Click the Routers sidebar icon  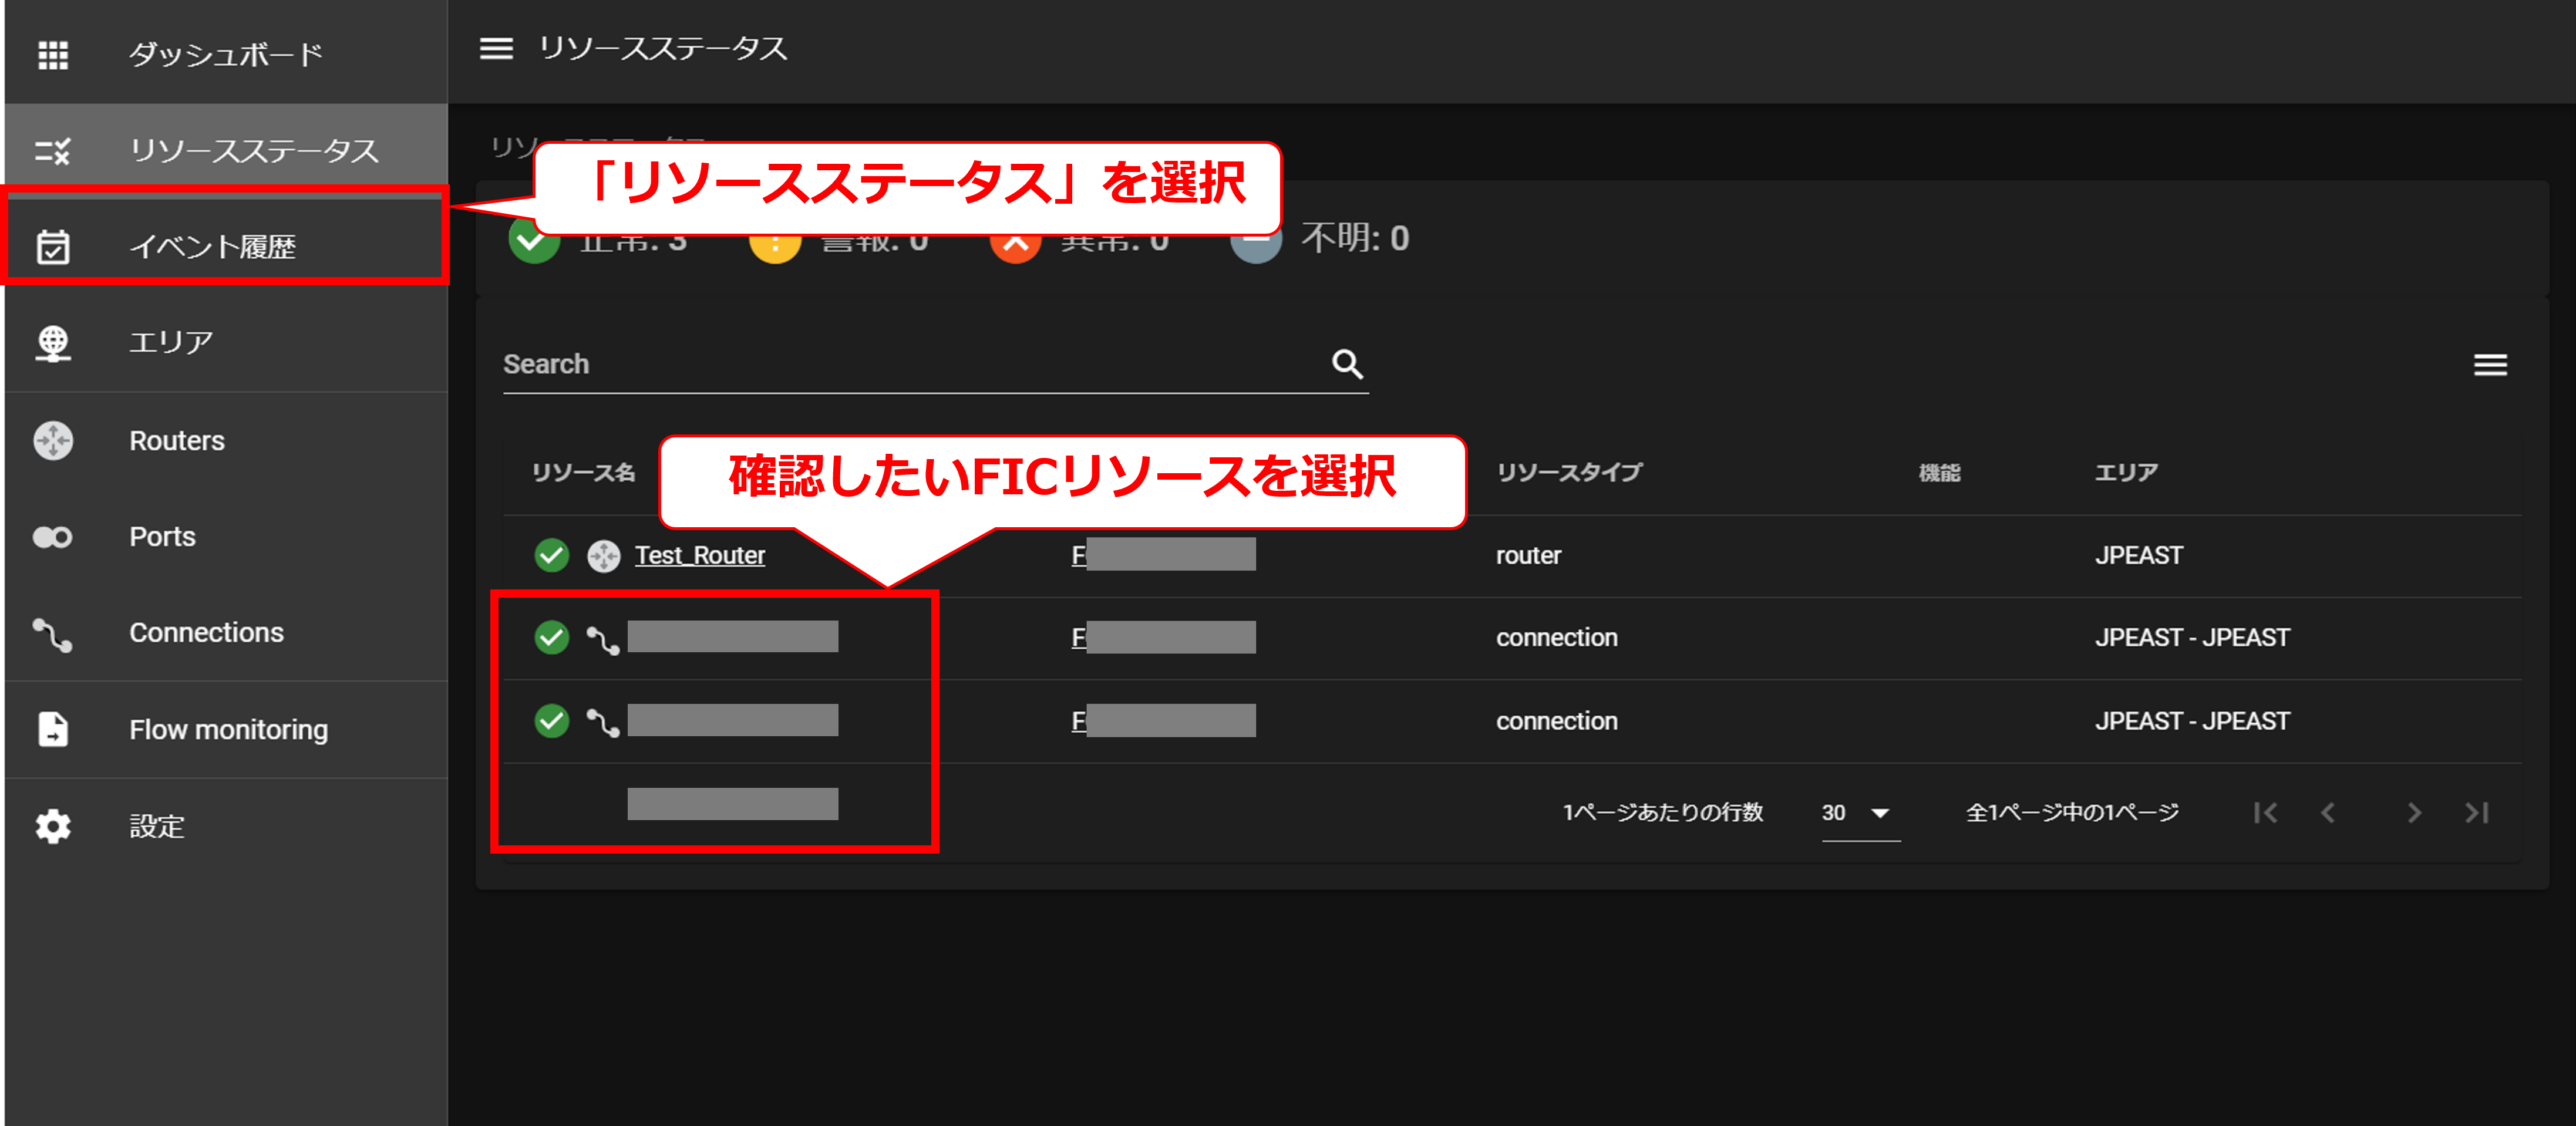53,440
